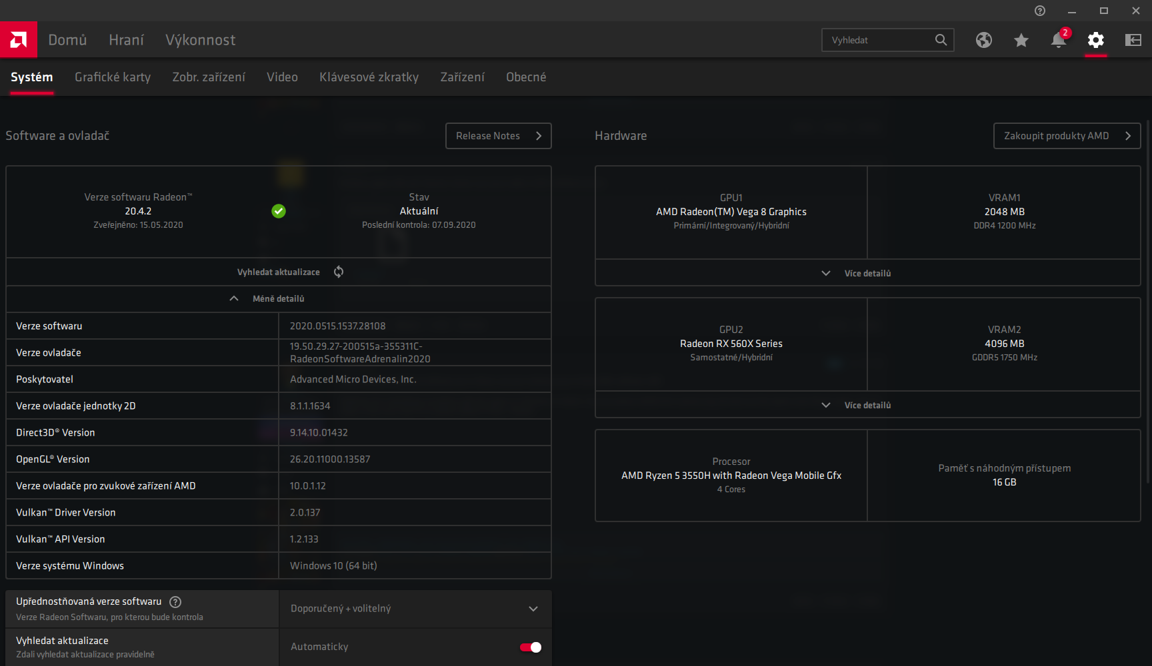Screen dimensions: 1152x666
Task: Click the VRAM2 4096 MB cell
Action: tap(1004, 344)
